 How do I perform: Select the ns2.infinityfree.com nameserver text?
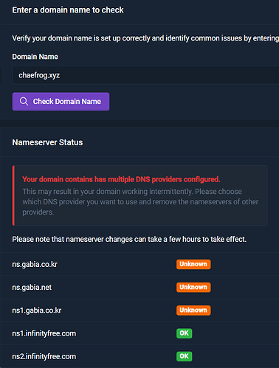tap(44, 356)
